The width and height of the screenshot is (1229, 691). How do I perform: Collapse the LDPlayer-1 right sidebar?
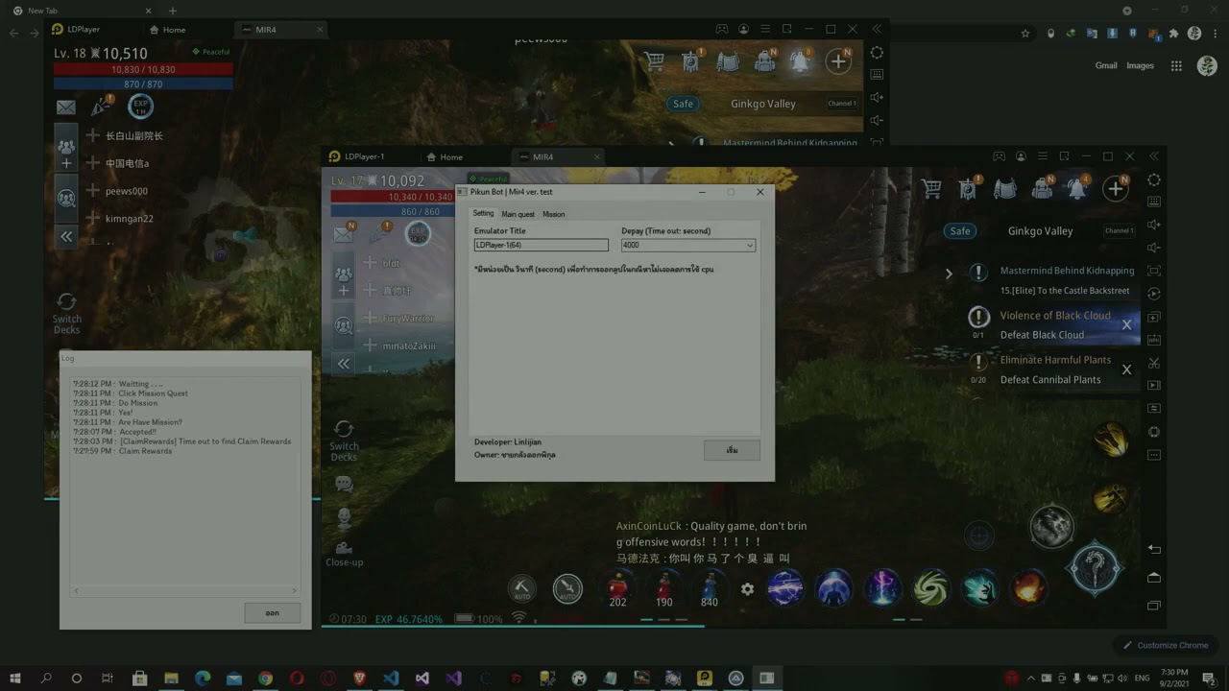point(1154,156)
